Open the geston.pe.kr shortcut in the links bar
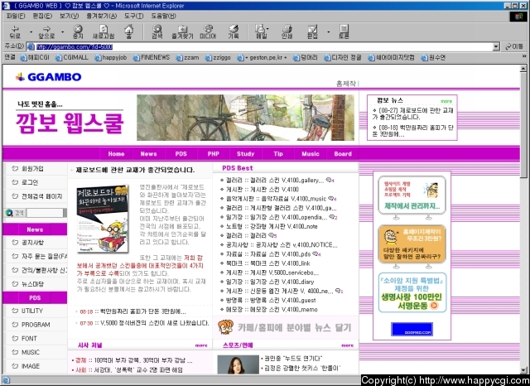 click(x=262, y=58)
